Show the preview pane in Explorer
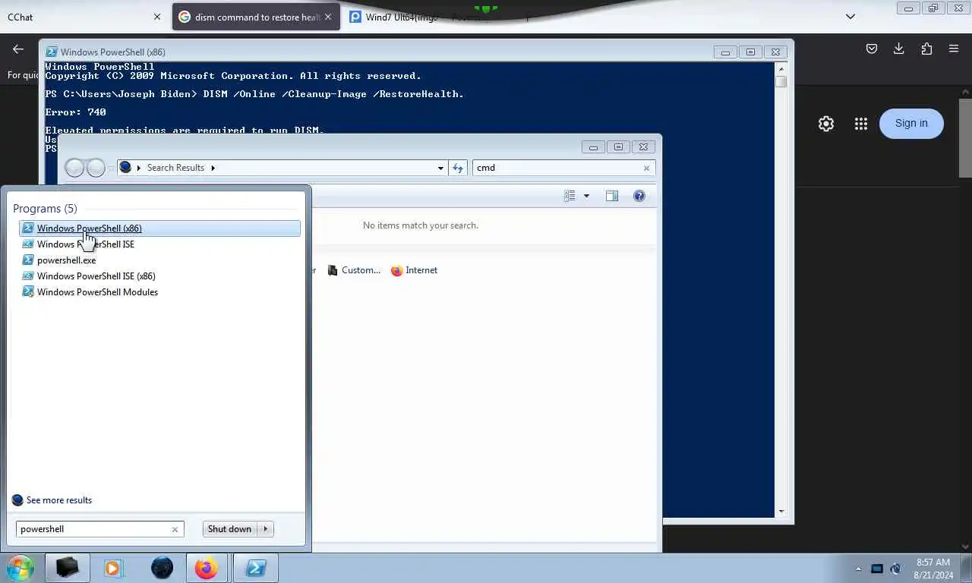The width and height of the screenshot is (972, 583). (612, 196)
